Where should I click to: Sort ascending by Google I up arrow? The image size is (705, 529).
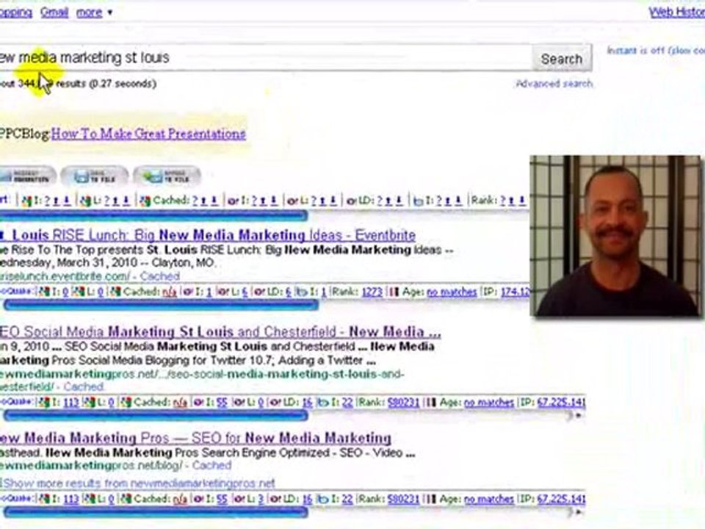pos(57,201)
